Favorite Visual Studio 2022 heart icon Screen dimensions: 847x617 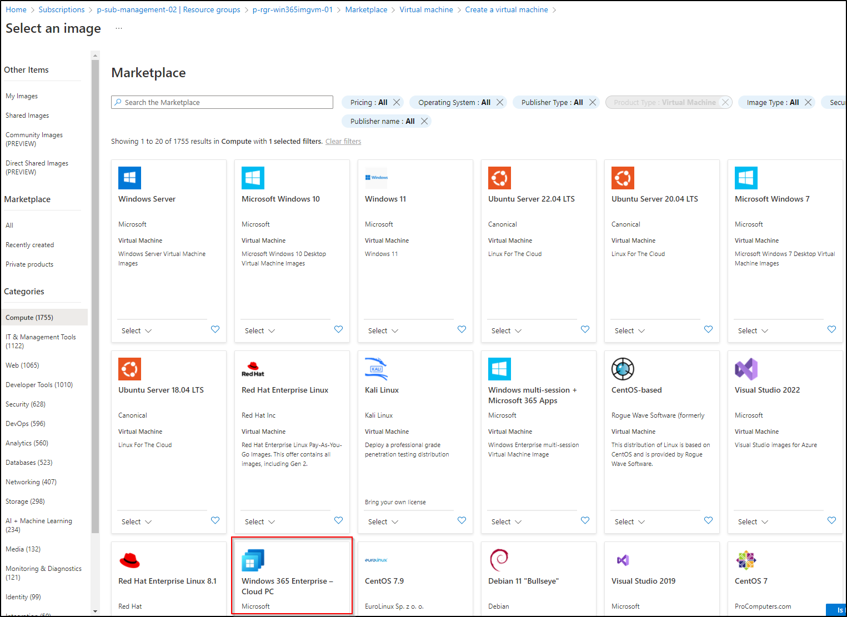tap(831, 520)
